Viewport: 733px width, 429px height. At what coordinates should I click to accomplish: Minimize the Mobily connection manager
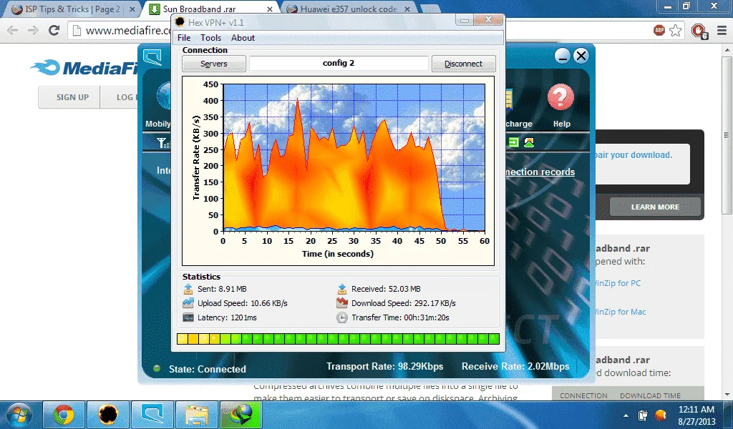click(563, 56)
